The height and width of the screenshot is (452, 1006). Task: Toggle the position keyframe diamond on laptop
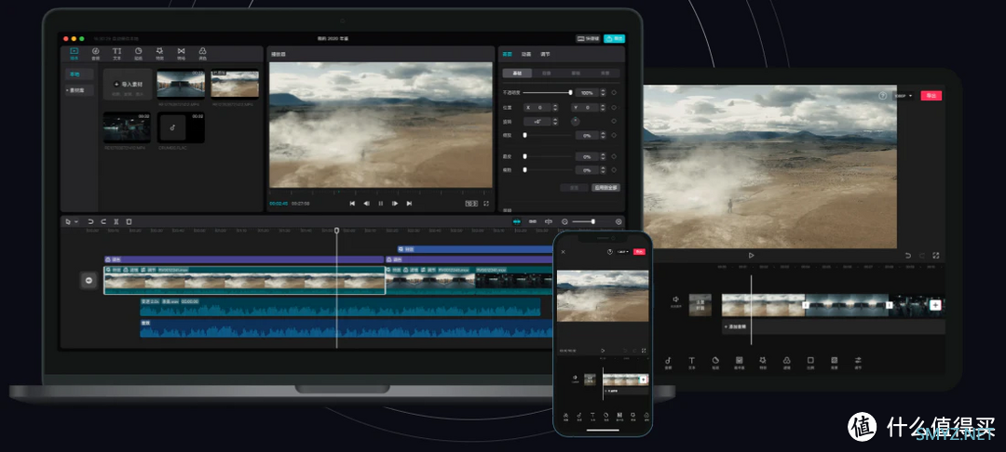click(614, 108)
